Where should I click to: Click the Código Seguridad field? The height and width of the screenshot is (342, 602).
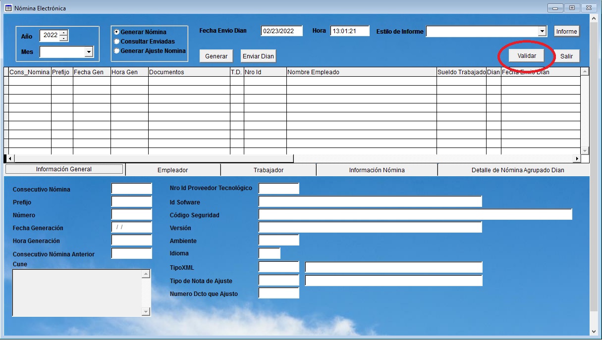click(415, 214)
